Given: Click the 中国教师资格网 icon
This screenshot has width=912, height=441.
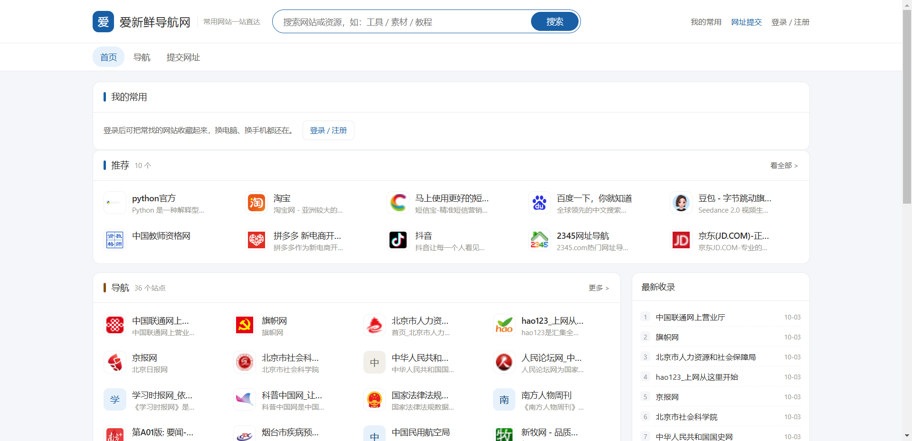Looking at the screenshot, I should tap(115, 240).
